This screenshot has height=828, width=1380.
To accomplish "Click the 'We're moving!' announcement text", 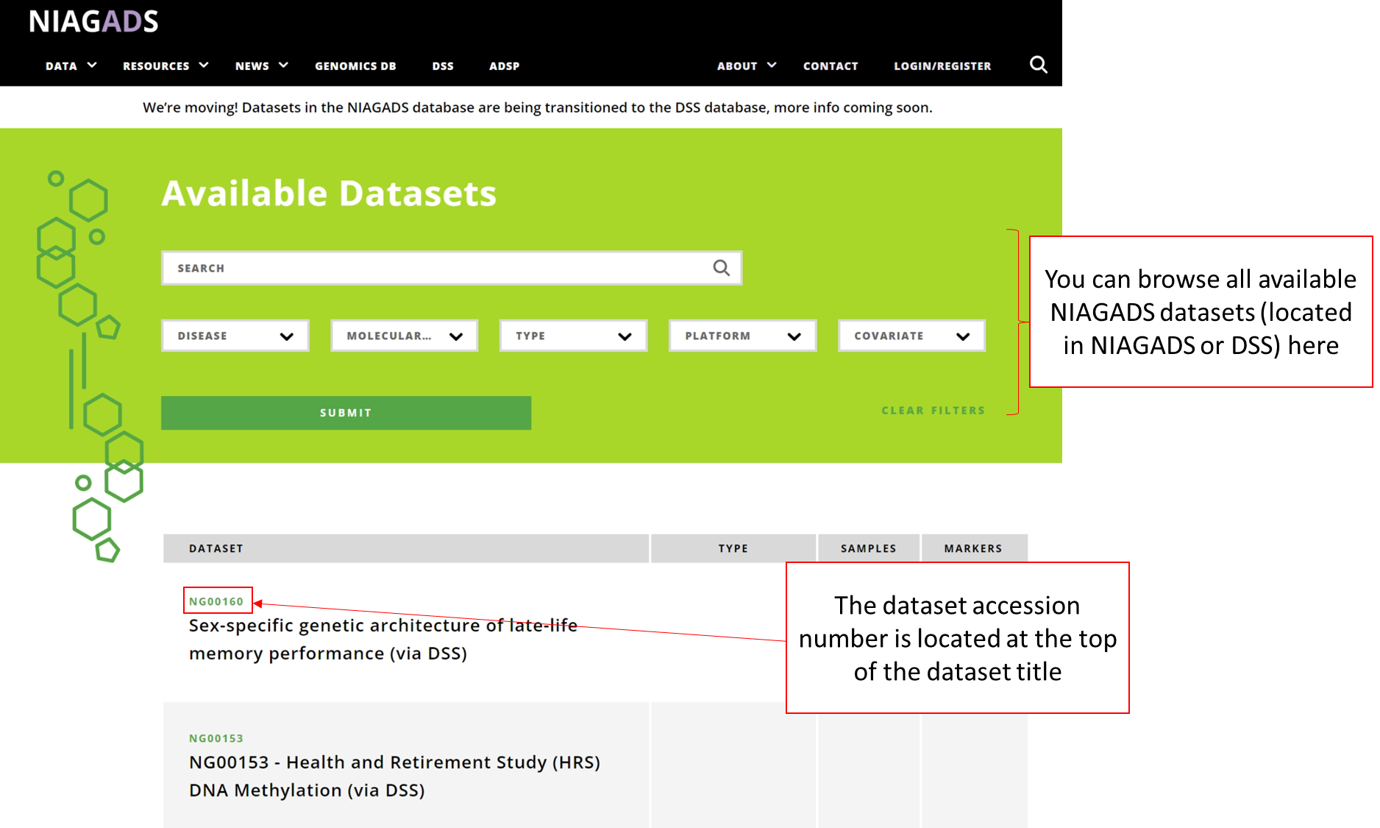I will point(537,107).
